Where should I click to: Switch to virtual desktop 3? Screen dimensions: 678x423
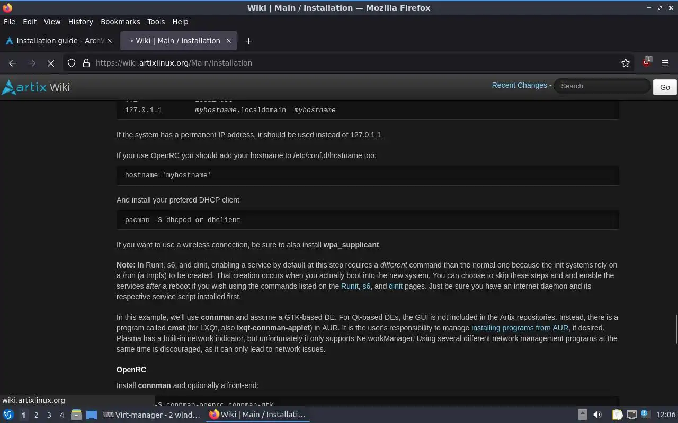pos(49,415)
